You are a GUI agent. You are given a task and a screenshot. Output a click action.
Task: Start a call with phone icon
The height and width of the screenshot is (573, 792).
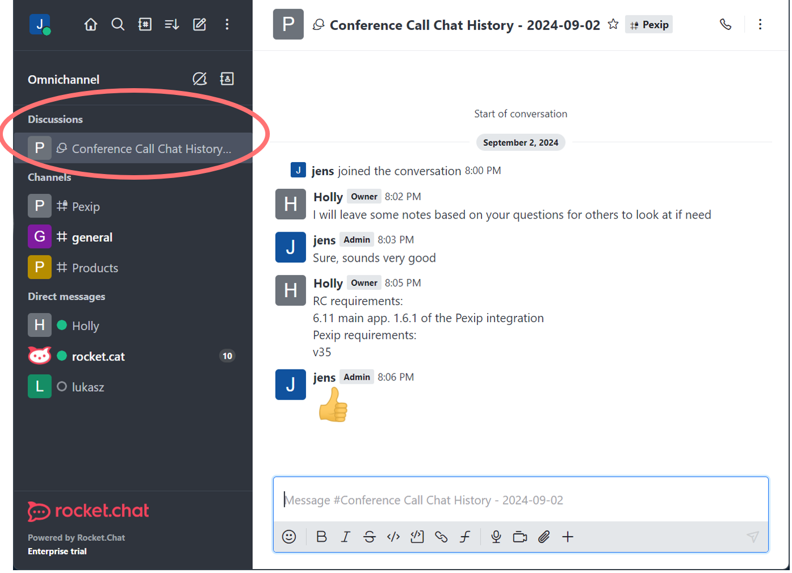tap(725, 24)
